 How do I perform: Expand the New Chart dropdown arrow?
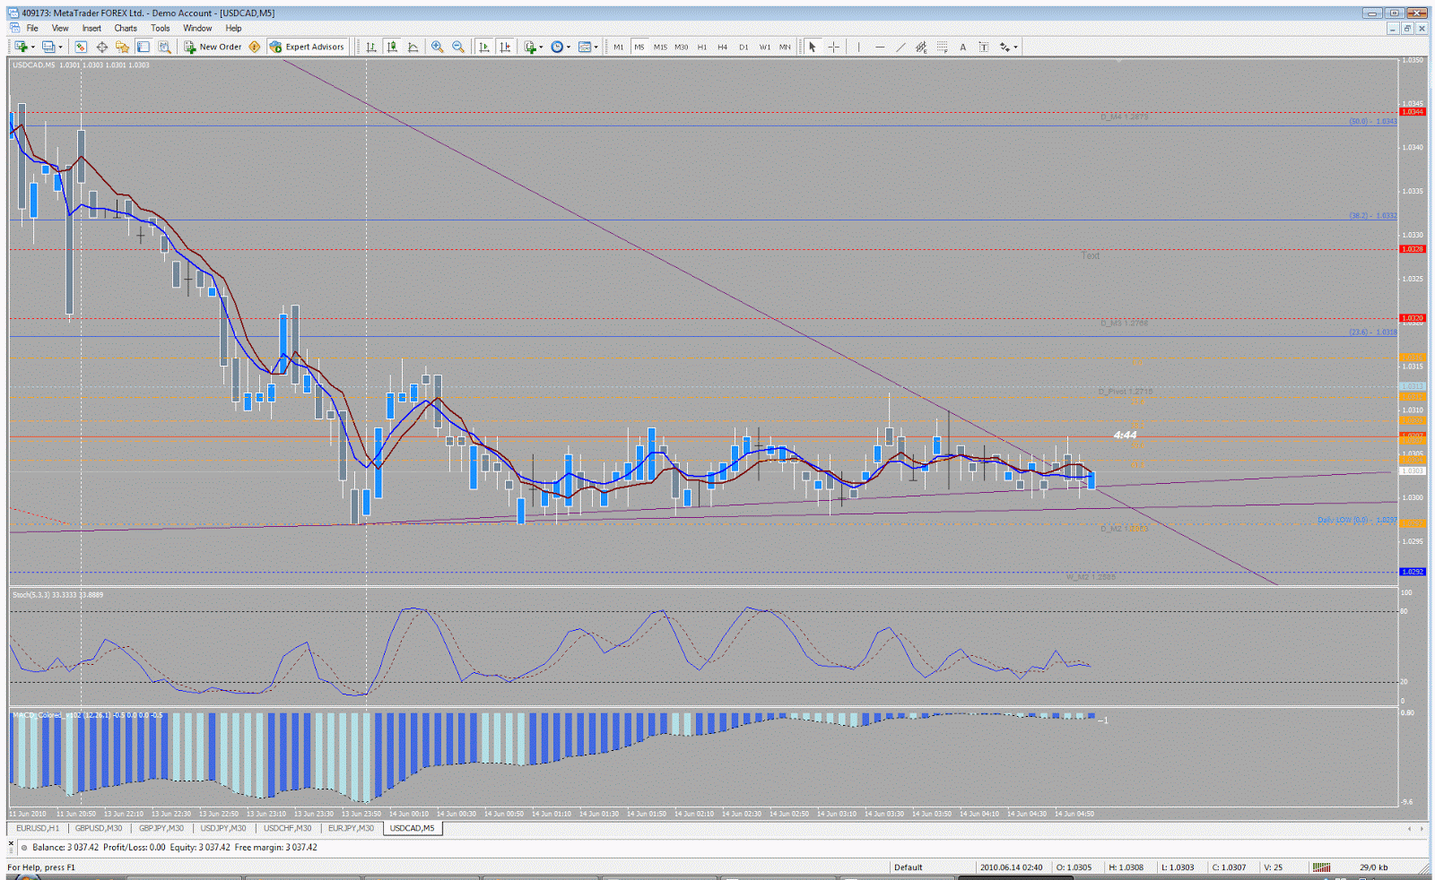pyautogui.click(x=32, y=47)
